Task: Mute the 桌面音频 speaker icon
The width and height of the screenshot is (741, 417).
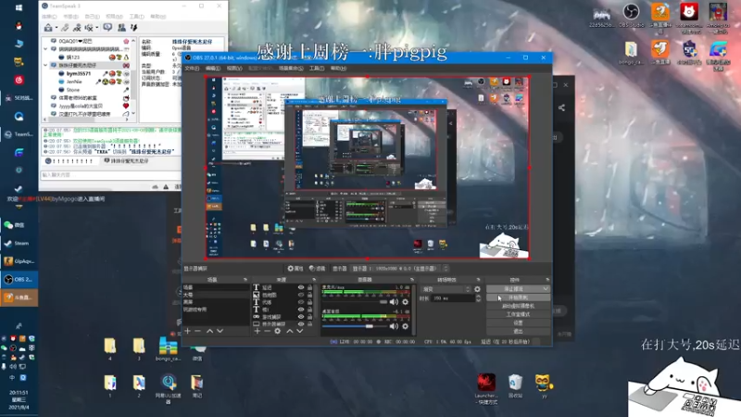Action: click(x=394, y=326)
